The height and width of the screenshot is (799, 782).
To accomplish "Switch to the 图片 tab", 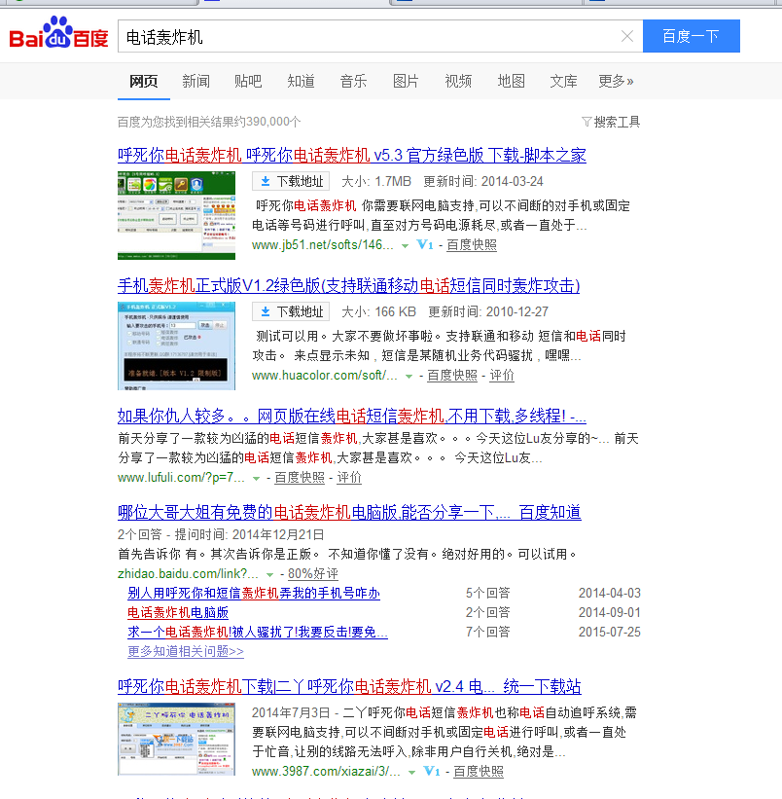I will tap(406, 81).
